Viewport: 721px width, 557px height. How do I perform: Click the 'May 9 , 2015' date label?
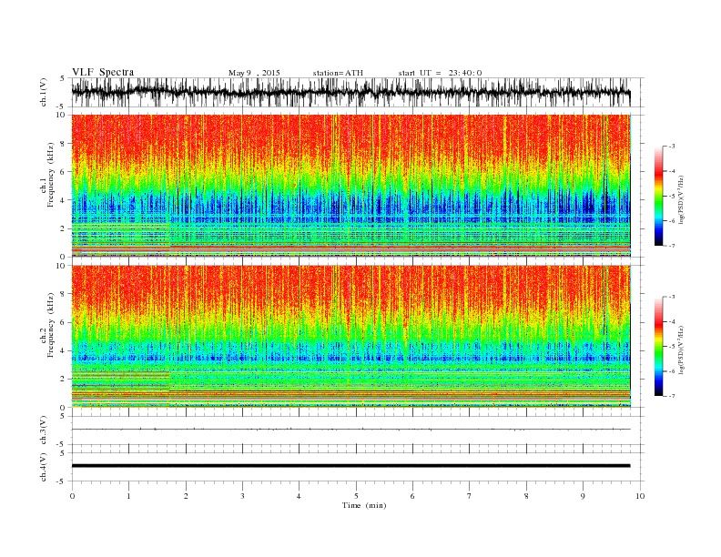click(x=254, y=73)
